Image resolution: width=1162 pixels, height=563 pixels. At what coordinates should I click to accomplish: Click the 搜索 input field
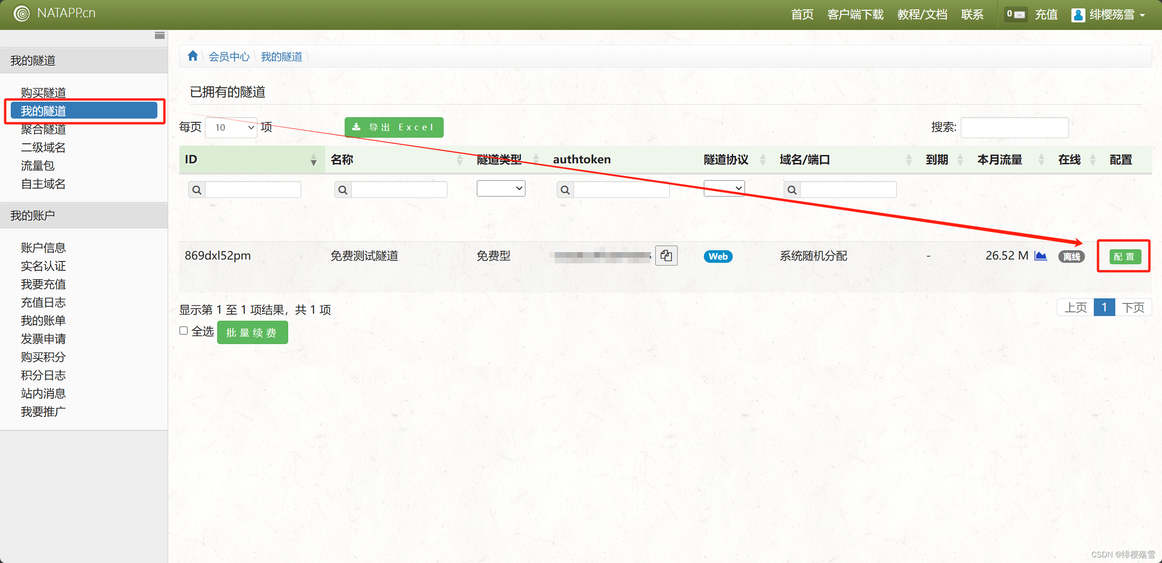pos(1014,127)
